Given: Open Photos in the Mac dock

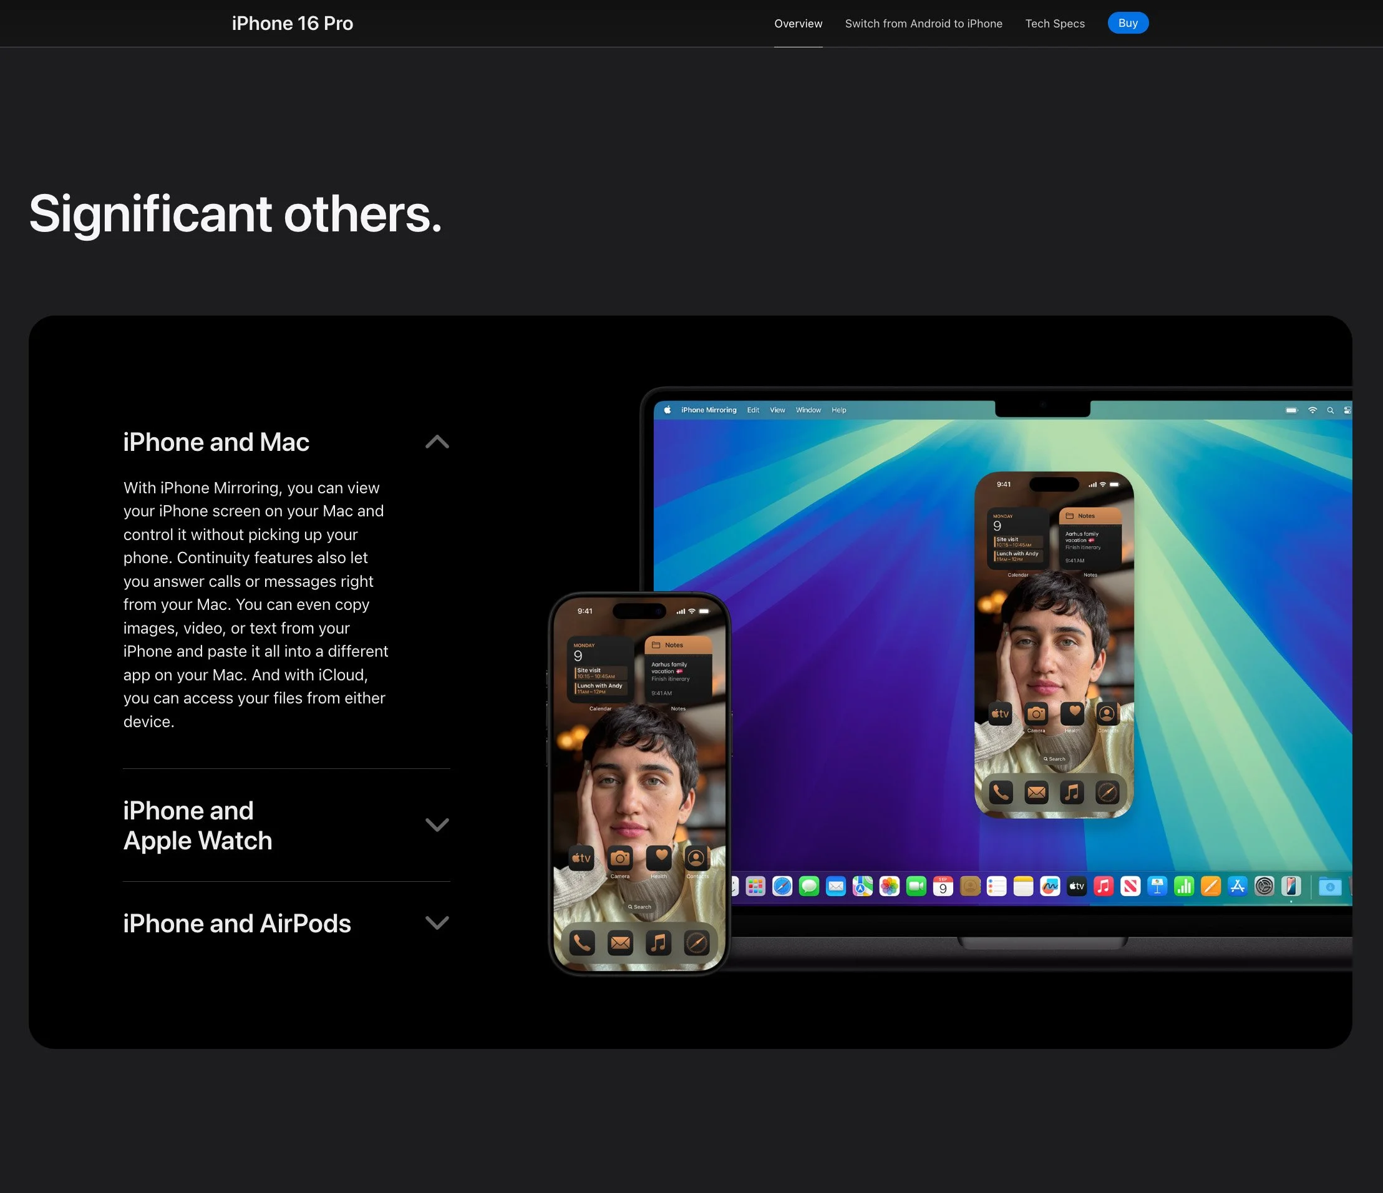Looking at the screenshot, I should click(889, 886).
